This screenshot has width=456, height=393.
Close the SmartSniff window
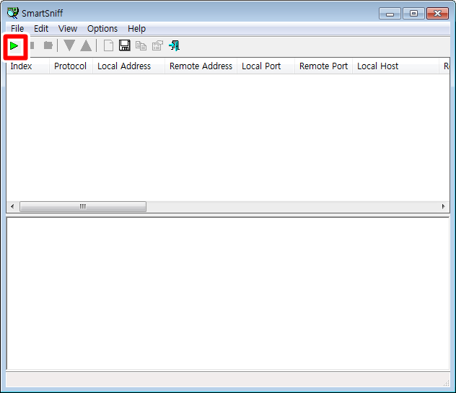click(437, 14)
